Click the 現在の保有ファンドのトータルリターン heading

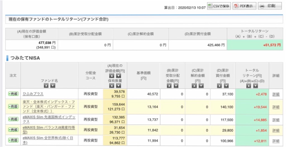coord(58,19)
